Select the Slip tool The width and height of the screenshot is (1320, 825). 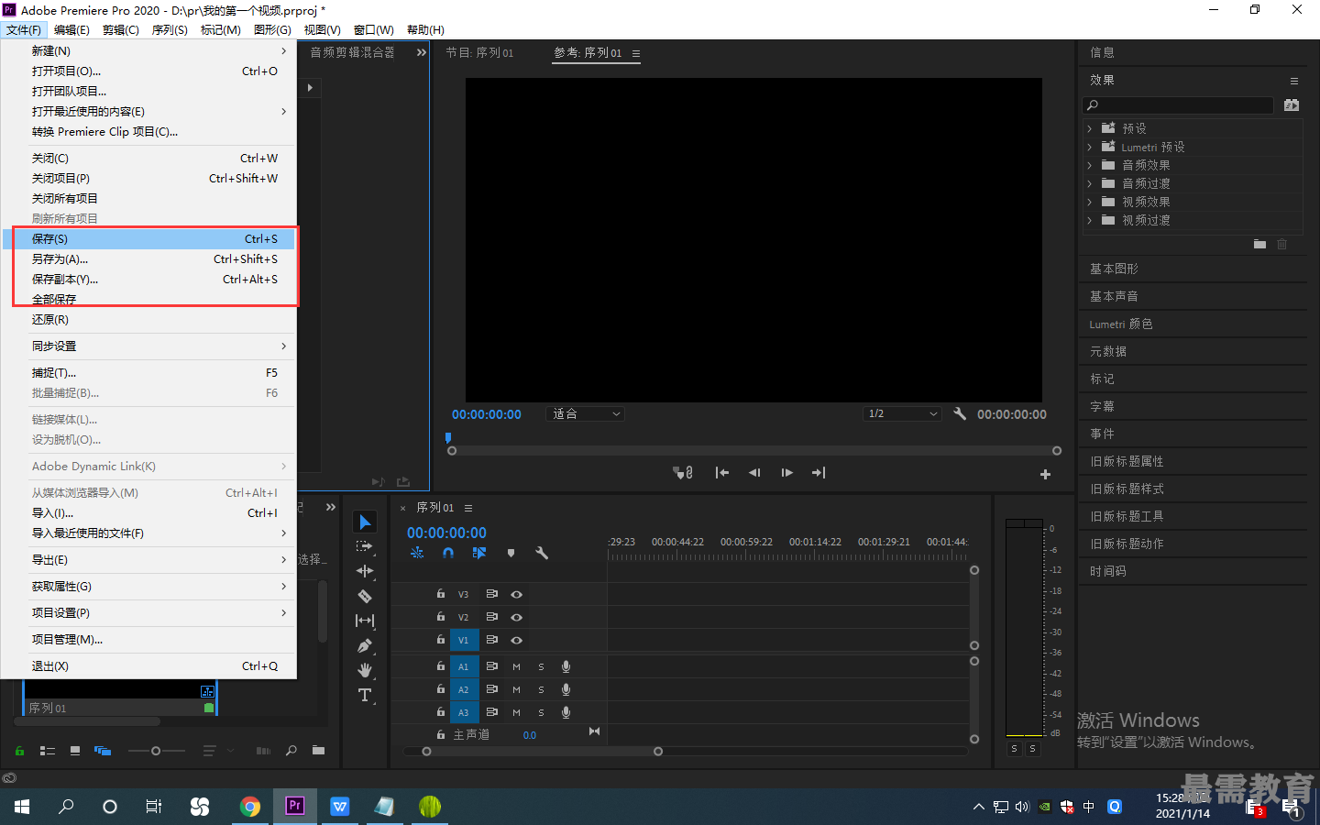(x=365, y=621)
